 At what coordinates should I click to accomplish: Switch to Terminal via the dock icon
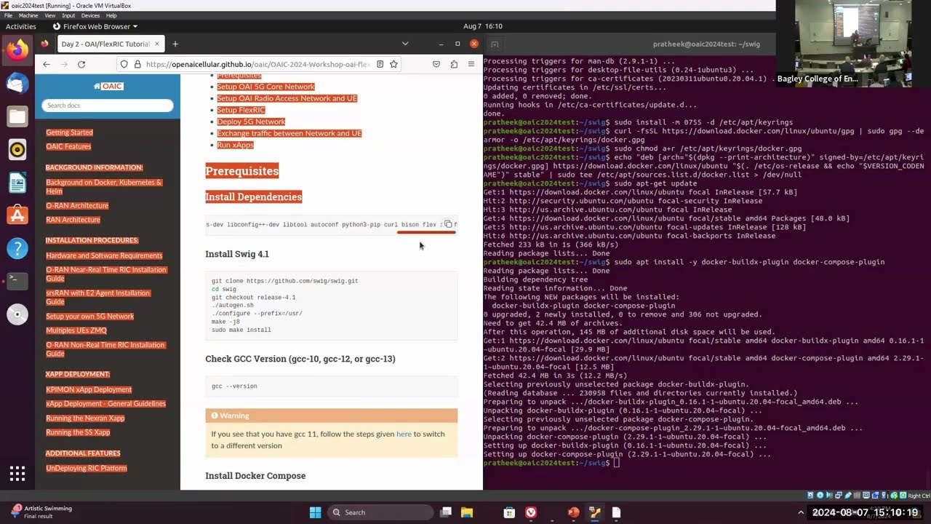(x=17, y=282)
